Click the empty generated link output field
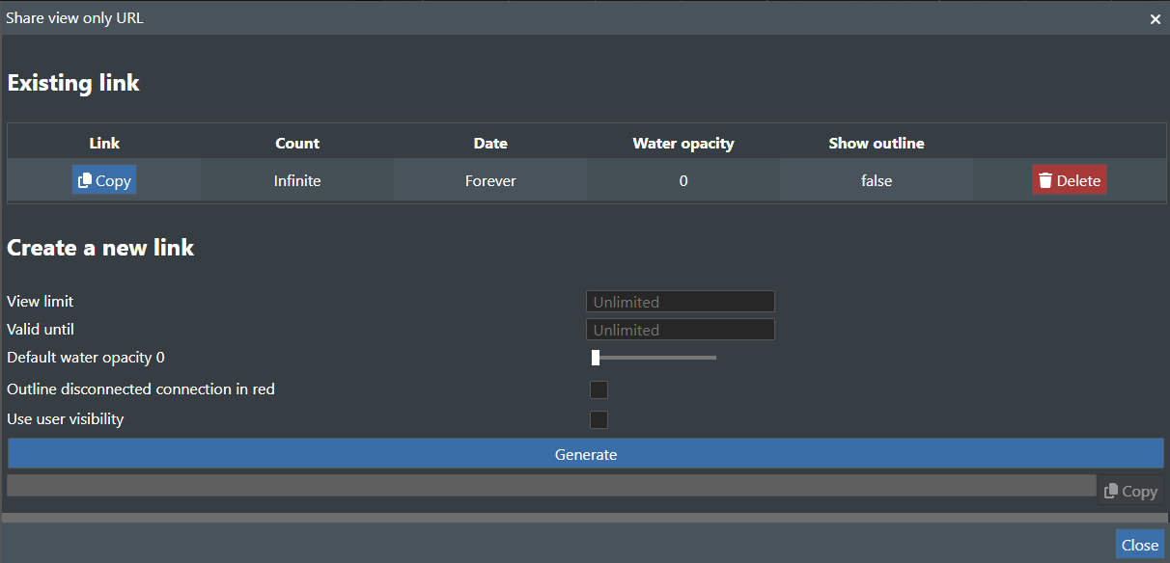The width and height of the screenshot is (1170, 563). click(x=550, y=486)
